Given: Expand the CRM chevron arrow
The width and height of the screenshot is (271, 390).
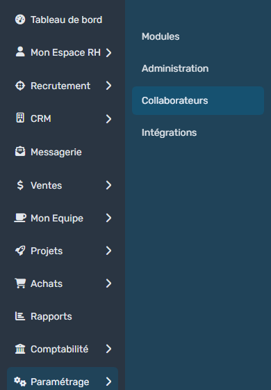Looking at the screenshot, I should (x=108, y=119).
